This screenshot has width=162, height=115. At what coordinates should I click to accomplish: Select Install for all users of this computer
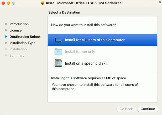[x=102, y=40]
